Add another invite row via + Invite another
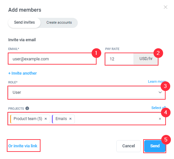 23,73
